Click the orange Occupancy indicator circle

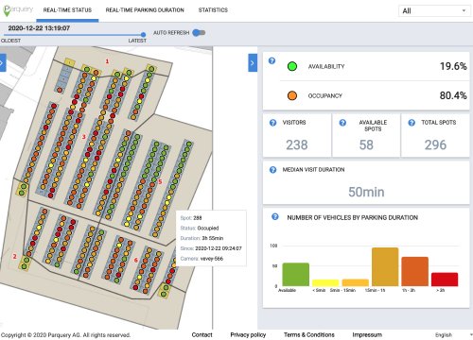(292, 95)
